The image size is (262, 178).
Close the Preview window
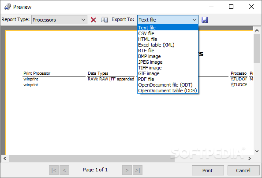[251, 7]
